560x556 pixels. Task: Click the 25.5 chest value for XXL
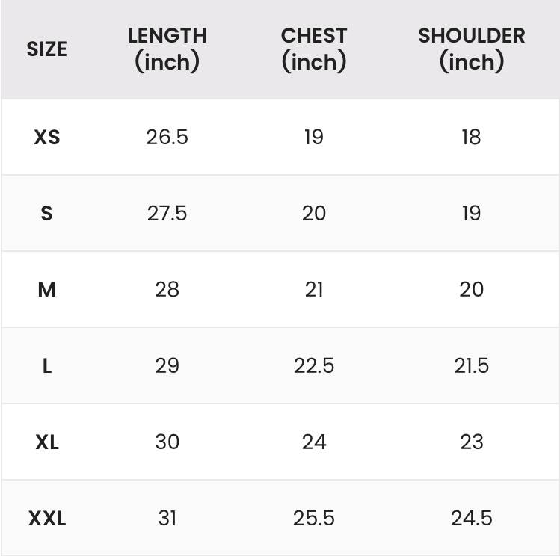pos(314,518)
